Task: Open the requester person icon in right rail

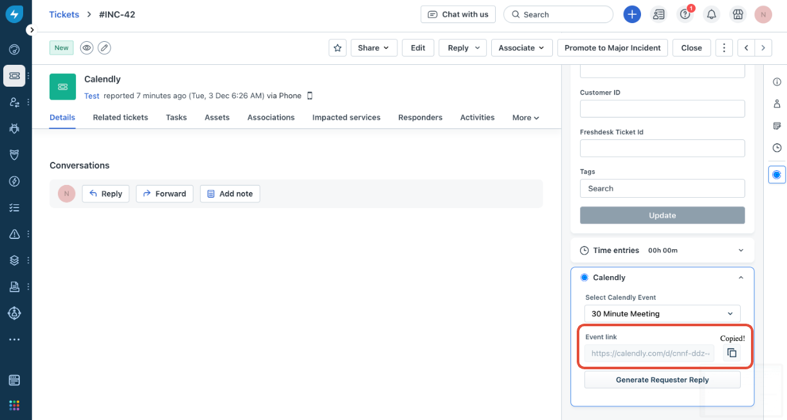Action: [777, 103]
